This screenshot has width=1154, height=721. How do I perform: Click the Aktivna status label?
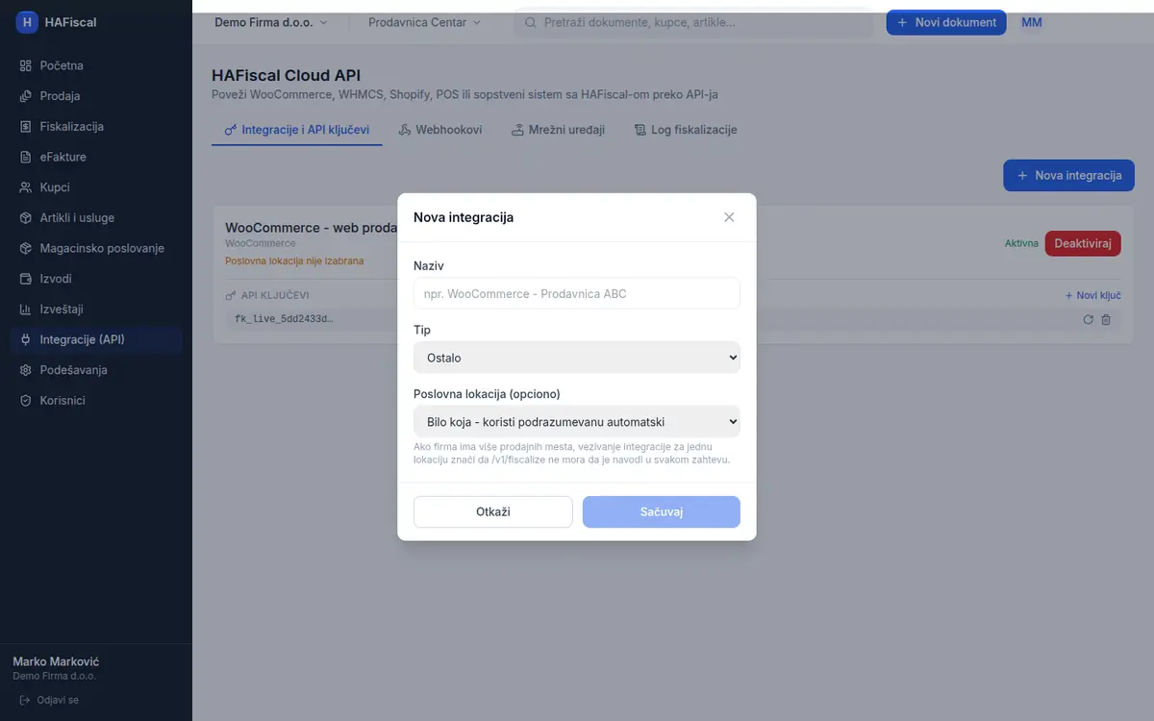tap(1021, 244)
